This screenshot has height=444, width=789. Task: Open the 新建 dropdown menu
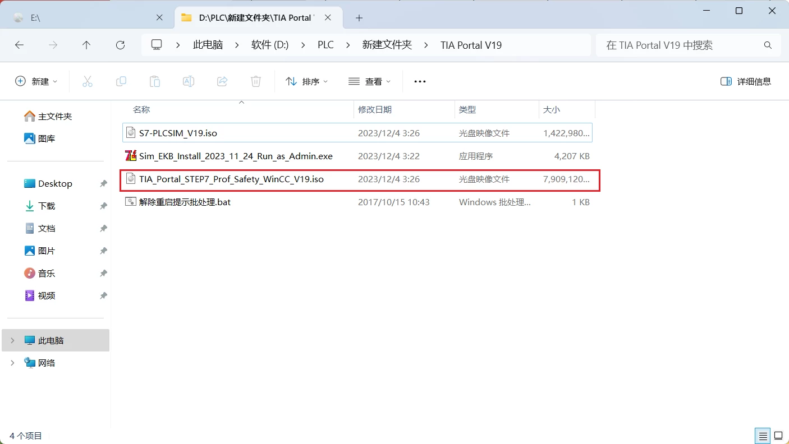click(36, 81)
